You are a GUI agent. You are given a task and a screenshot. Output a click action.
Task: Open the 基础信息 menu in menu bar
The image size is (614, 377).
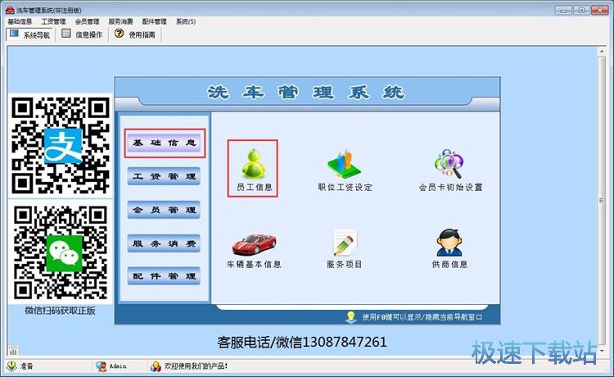click(x=20, y=21)
